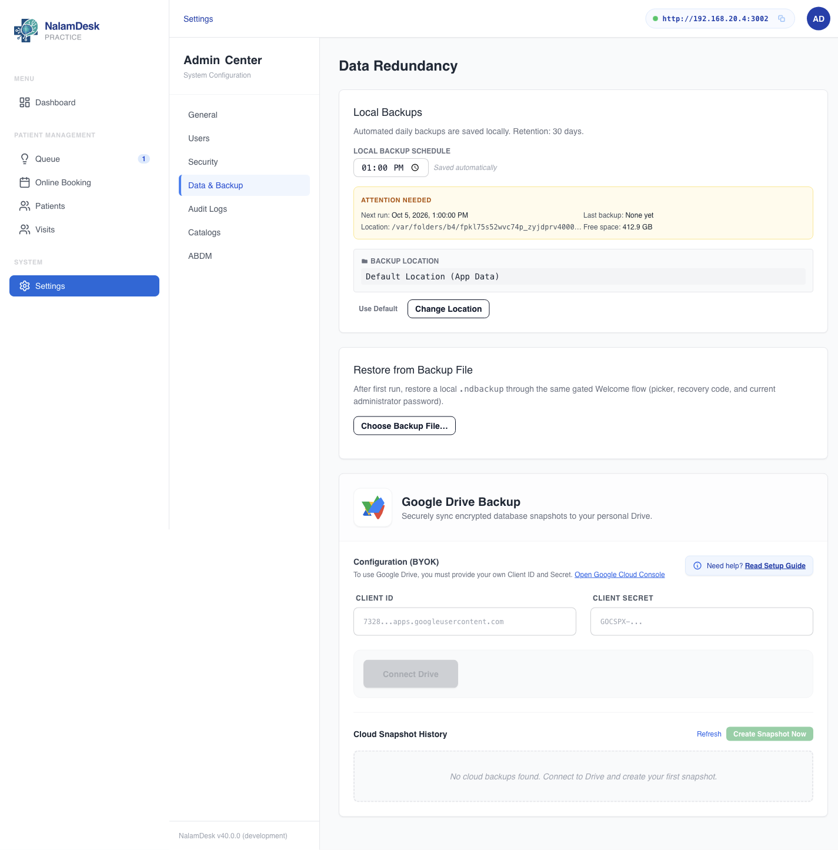
Task: Select the Data & Backup section
Action: 245,185
